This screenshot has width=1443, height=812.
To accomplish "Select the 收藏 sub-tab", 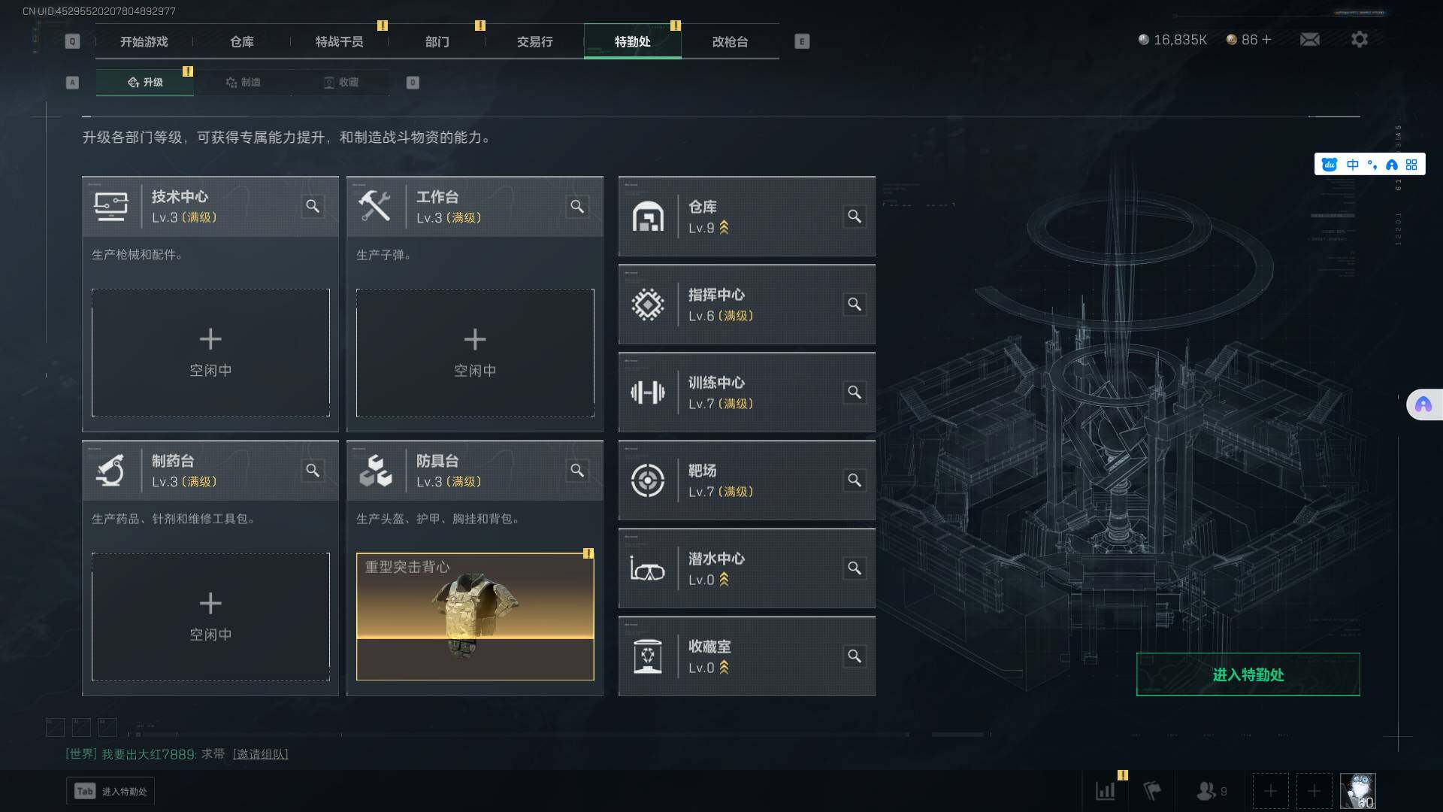I will click(340, 82).
